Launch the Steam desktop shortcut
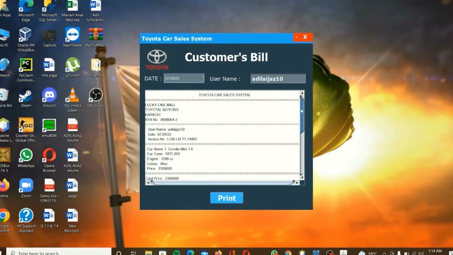Screen dimensions: 453x255 tap(26, 98)
